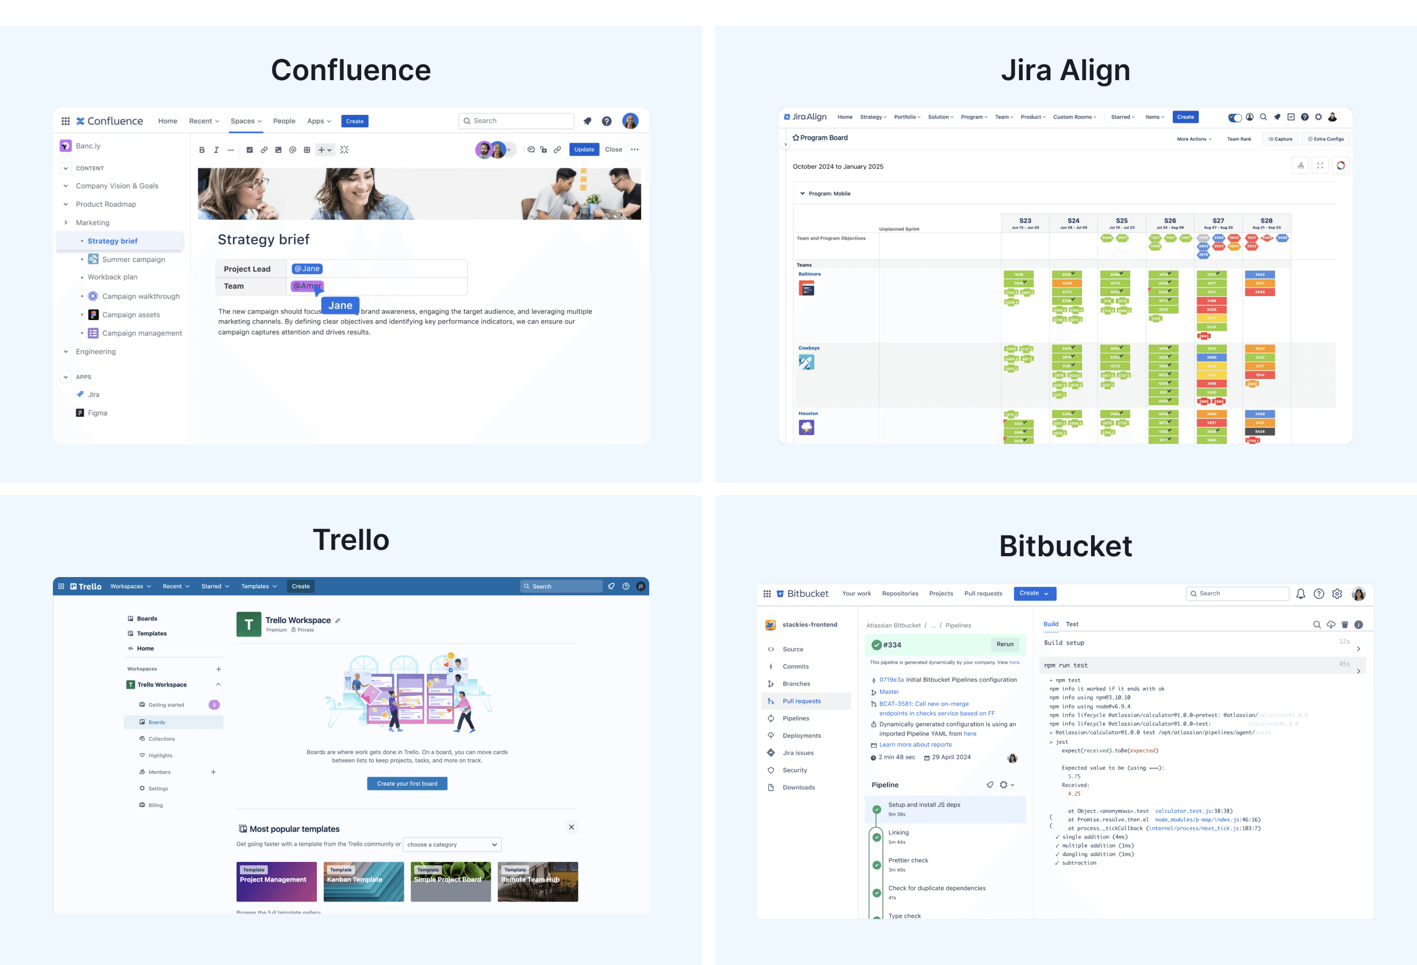Click the Confluence link insert icon
The width and height of the screenshot is (1417, 965).
[263, 150]
